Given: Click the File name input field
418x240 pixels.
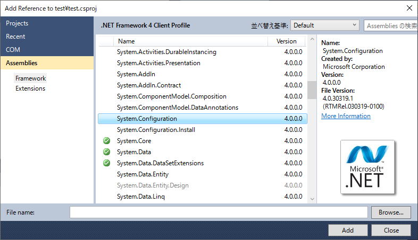Looking at the screenshot, I should pos(219,212).
